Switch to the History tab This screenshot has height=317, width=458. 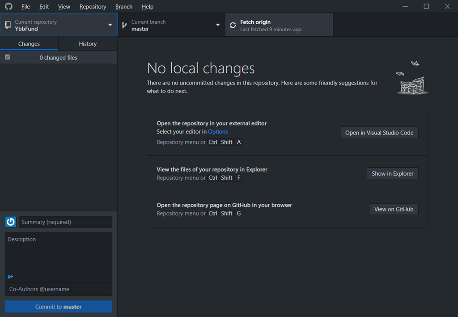tap(88, 44)
